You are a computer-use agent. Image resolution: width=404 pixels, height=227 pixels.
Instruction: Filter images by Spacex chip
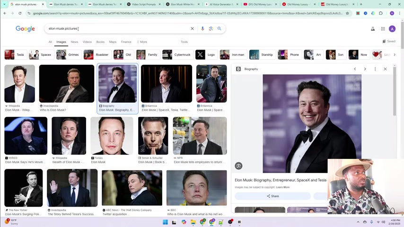pos(41,55)
